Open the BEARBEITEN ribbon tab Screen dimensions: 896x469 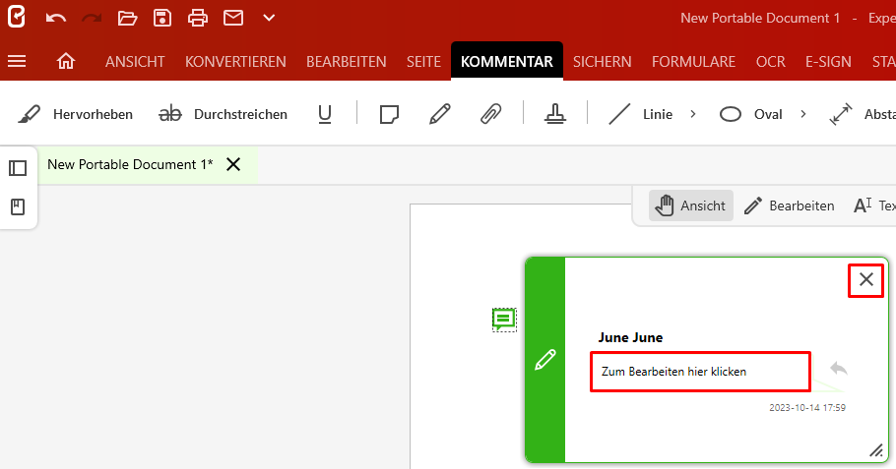(347, 62)
